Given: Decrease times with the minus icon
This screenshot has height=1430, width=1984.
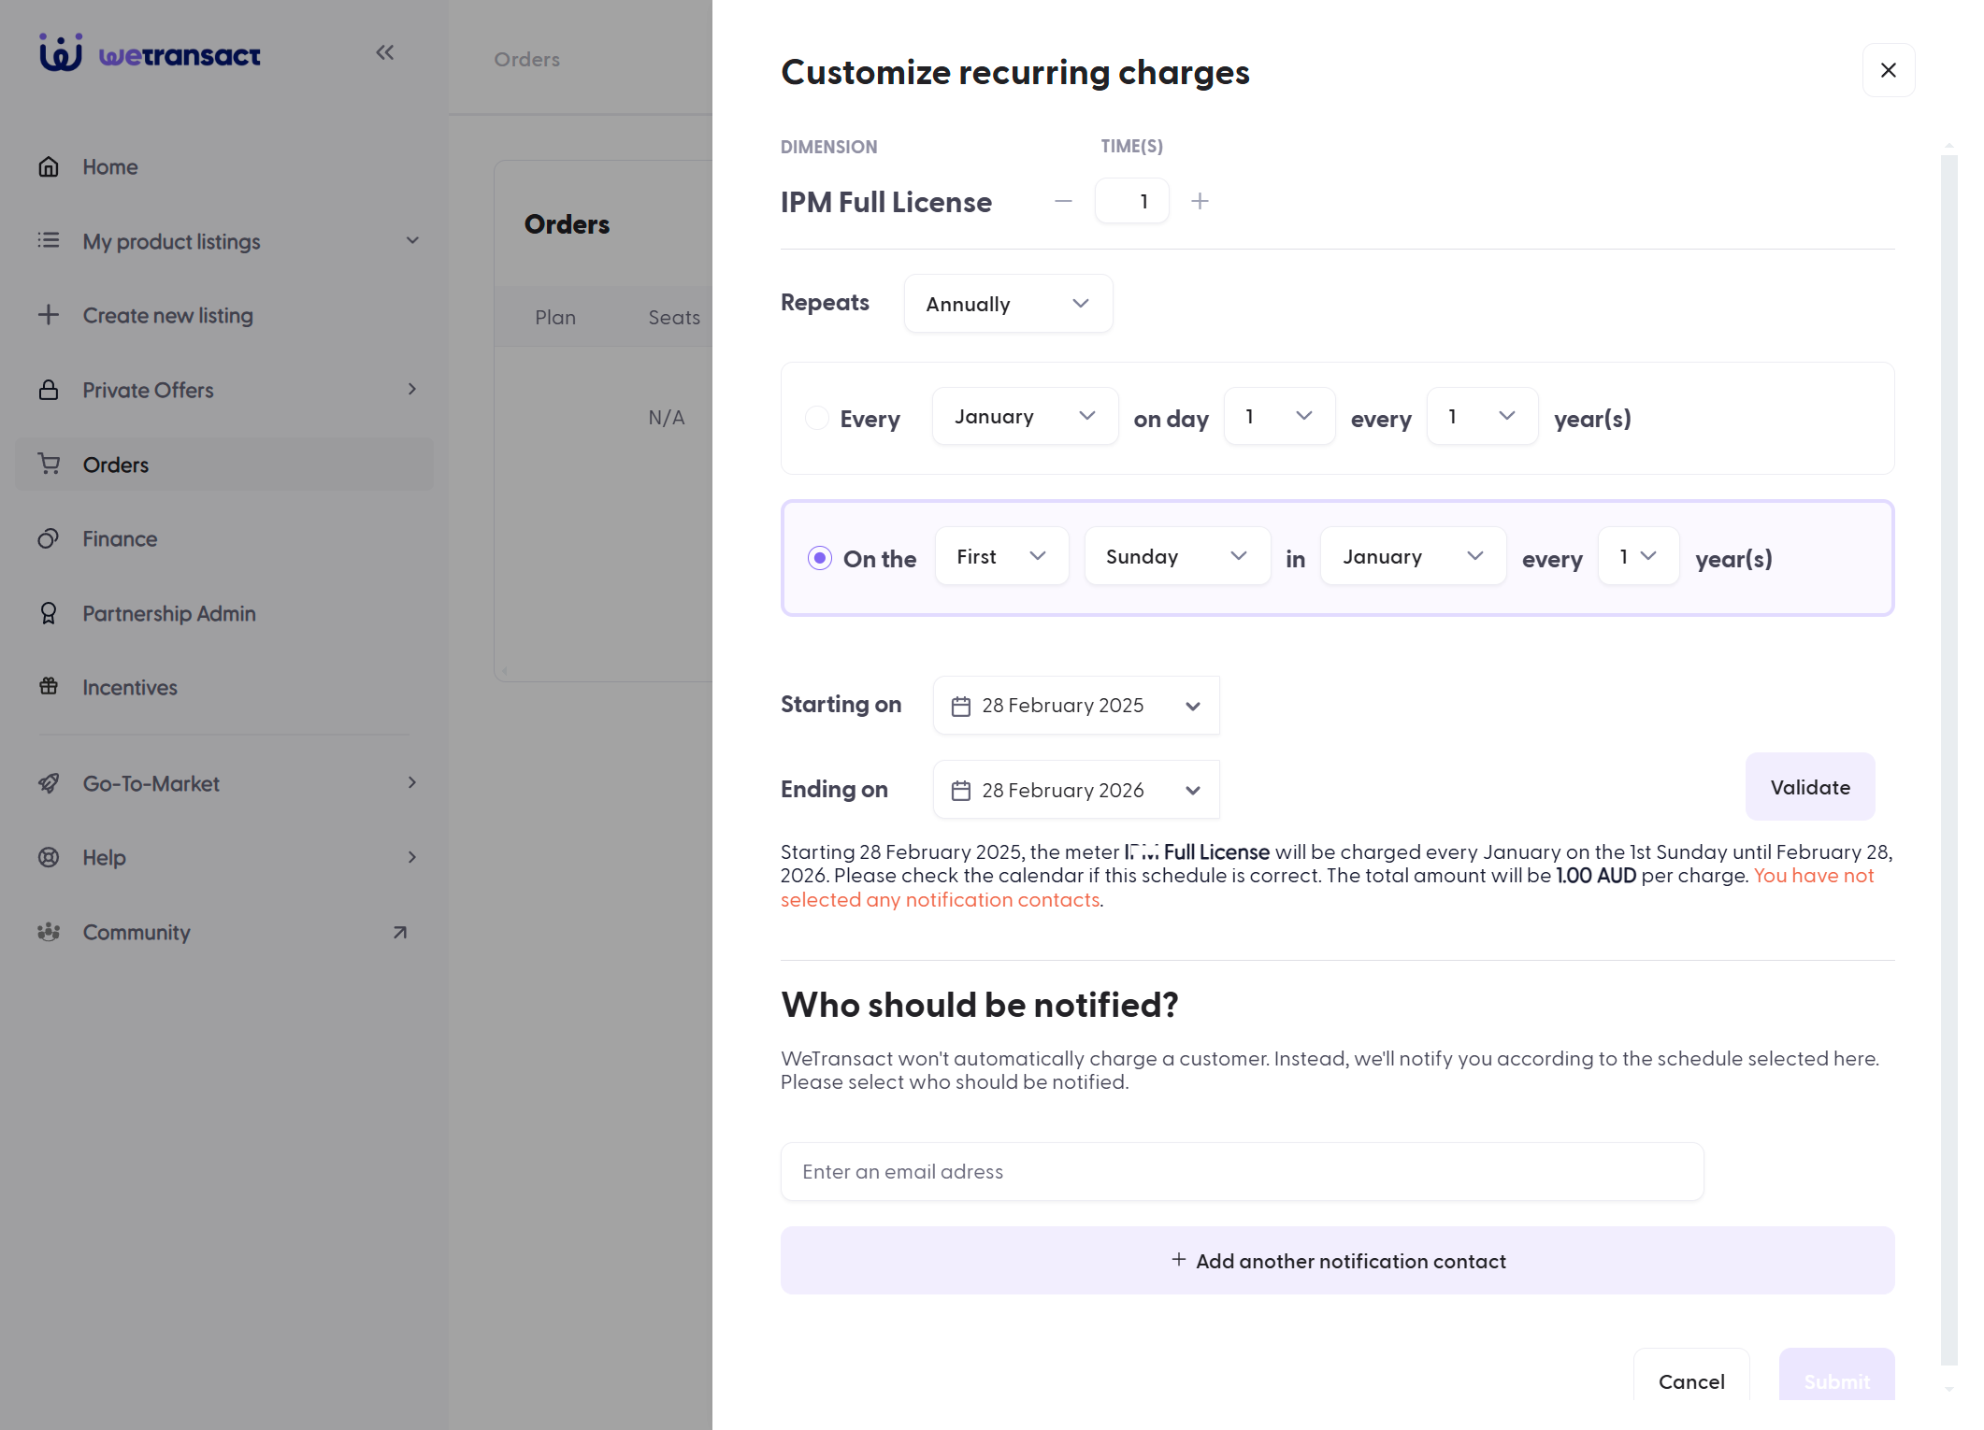Looking at the screenshot, I should point(1063,201).
